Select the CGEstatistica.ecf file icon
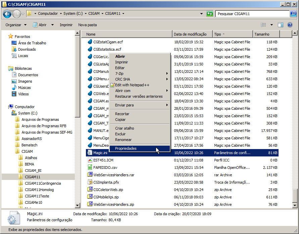The height and width of the screenshot is (234, 299). [x=90, y=49]
